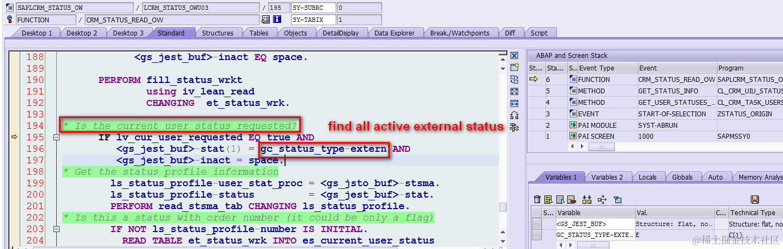Open the Diff tab
Image resolution: width=783 pixels, height=249 pixels.
click(510, 33)
